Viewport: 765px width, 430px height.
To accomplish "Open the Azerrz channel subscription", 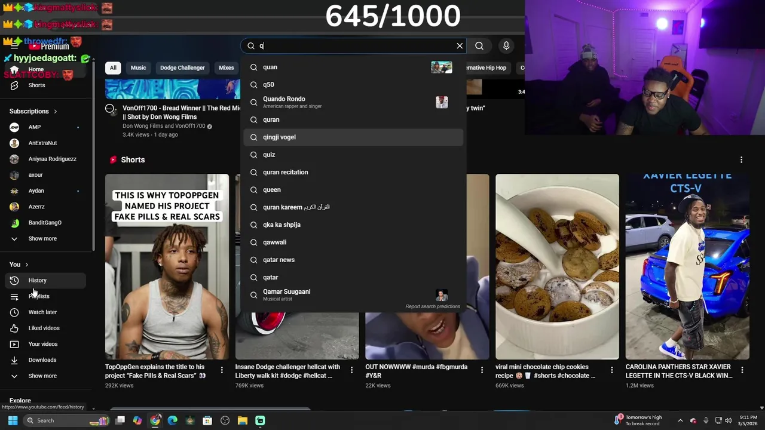I will [45, 207].
